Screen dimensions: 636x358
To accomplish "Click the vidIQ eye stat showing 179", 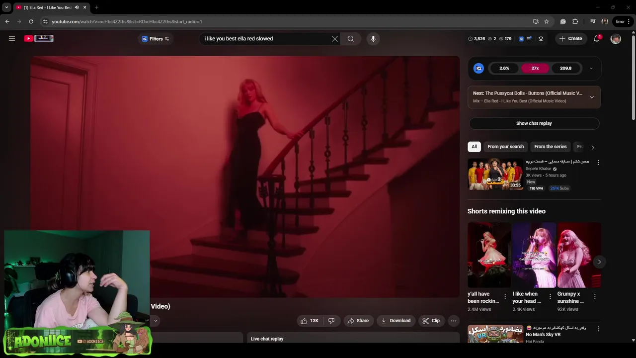I will [x=505, y=39].
